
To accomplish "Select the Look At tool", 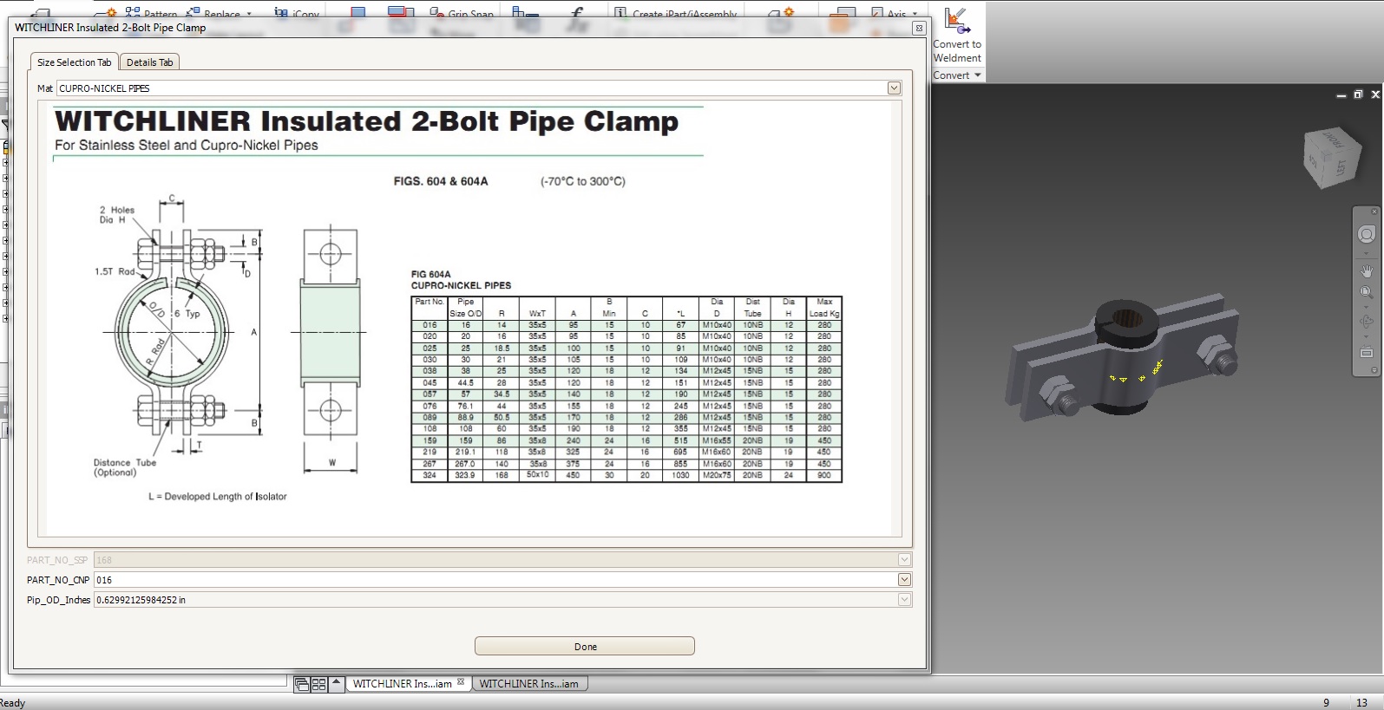I will (1366, 353).
